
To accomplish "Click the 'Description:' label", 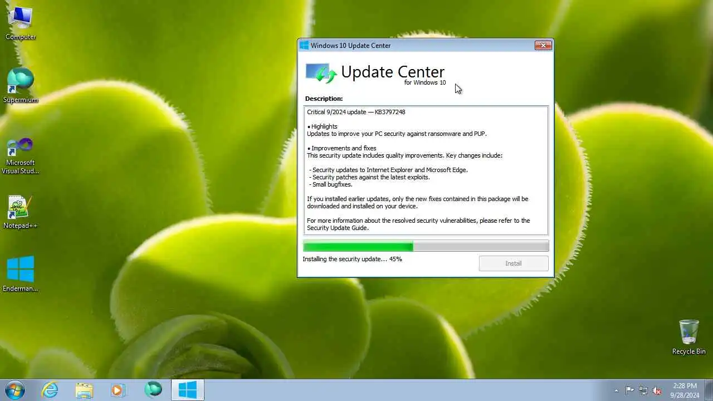I will point(324,99).
